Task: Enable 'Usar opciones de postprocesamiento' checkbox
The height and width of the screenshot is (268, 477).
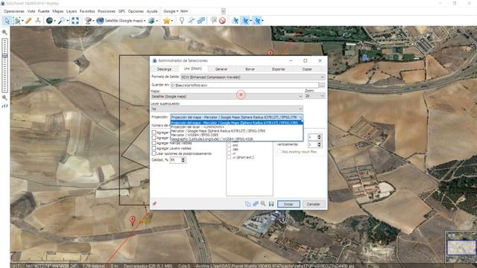Action: pyautogui.click(x=154, y=154)
